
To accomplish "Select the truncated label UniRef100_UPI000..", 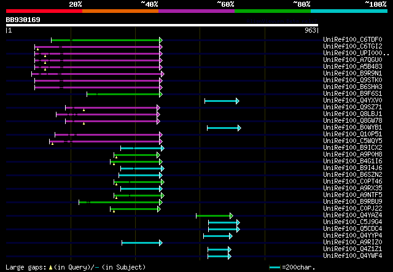I will pos(356,53).
